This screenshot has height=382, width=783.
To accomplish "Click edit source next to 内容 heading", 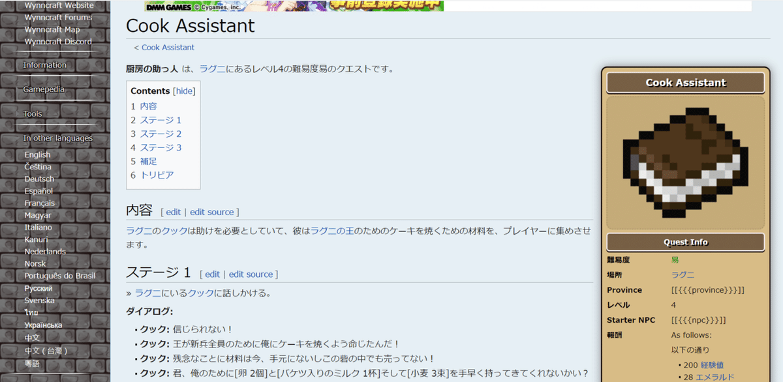I will pos(212,212).
